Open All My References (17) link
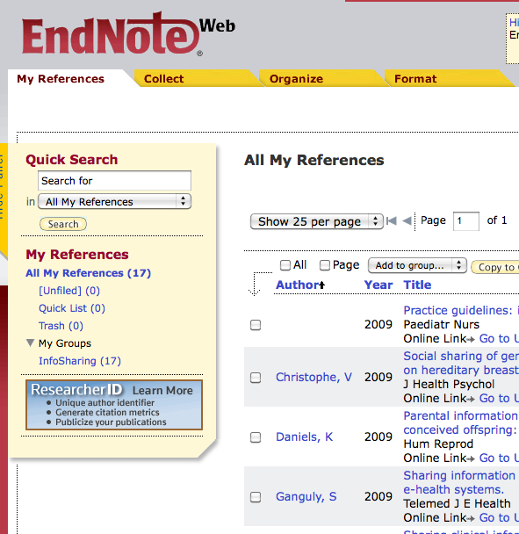Screen dimensions: 519x534 88,273
